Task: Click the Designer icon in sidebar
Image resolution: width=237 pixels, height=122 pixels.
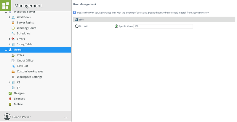Action: (x=10, y=93)
